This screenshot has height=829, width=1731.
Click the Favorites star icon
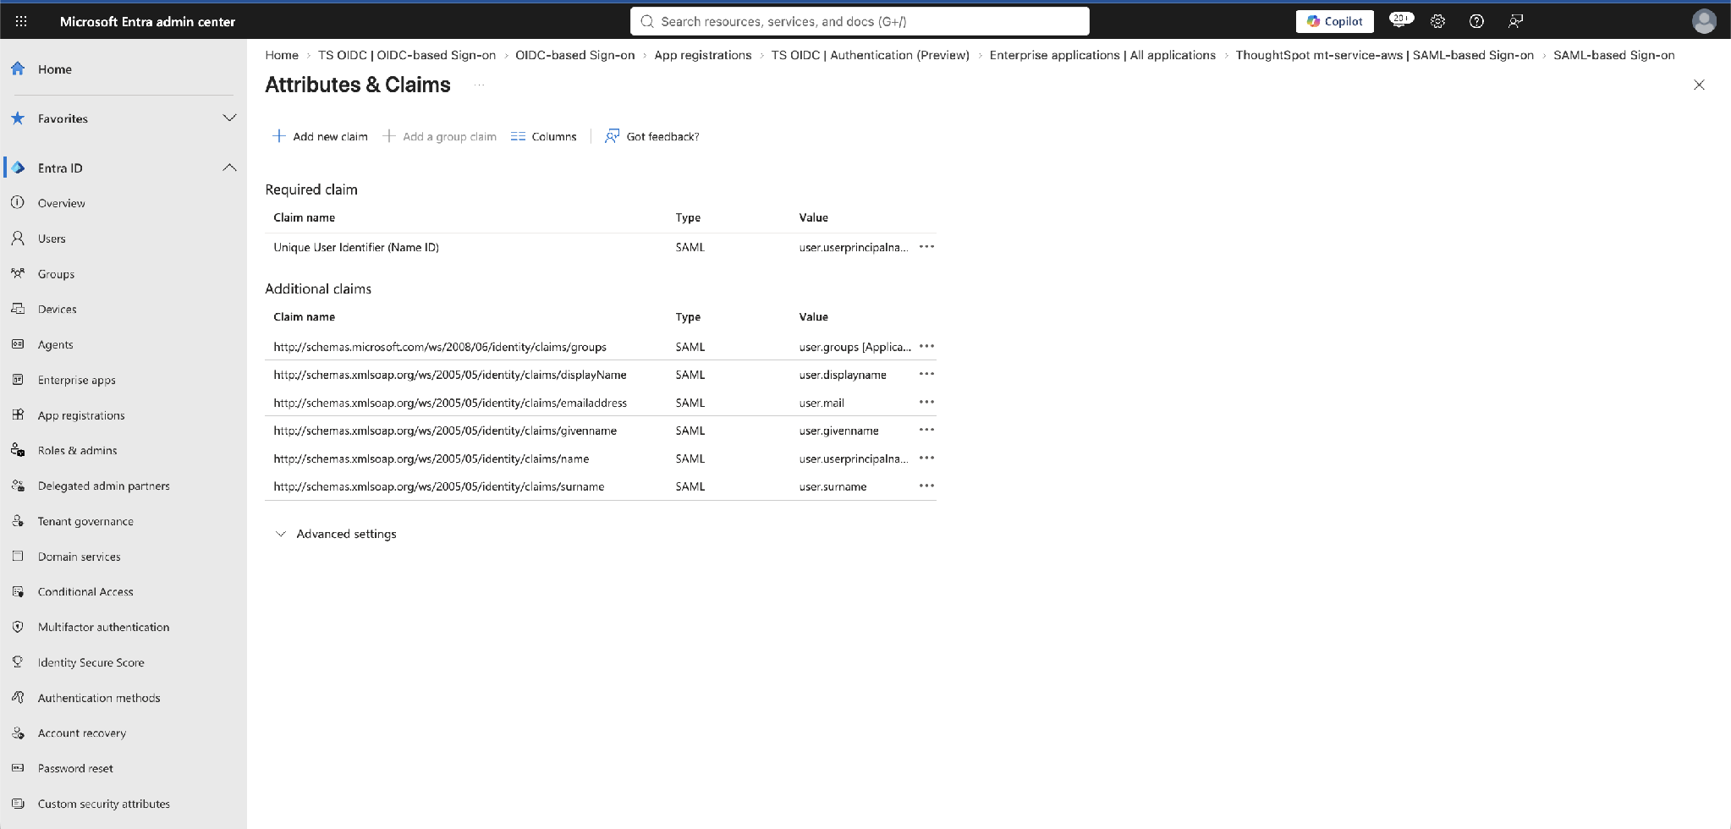click(18, 118)
